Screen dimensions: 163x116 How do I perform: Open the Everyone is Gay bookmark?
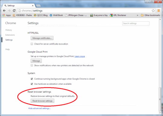[x=99, y=15]
